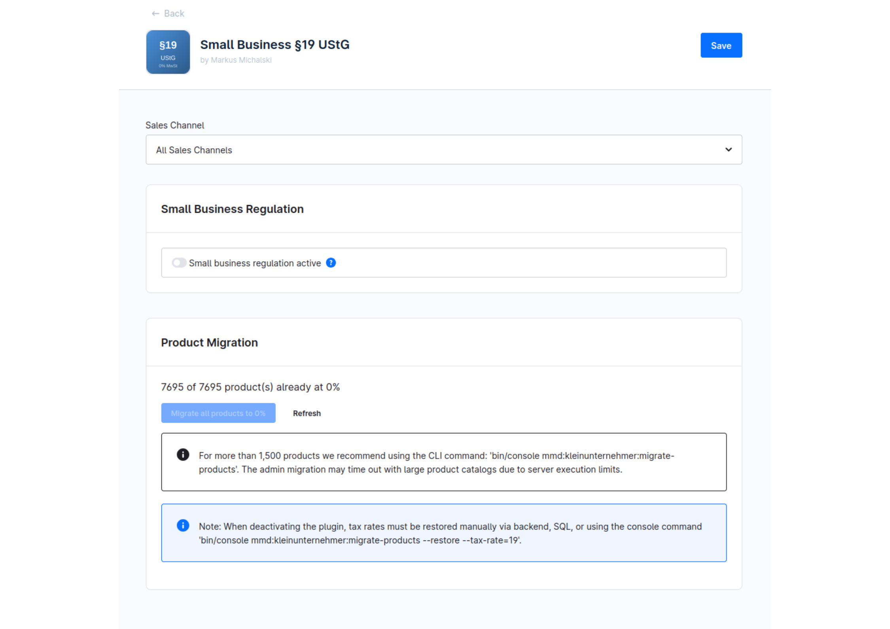Click the author name Markus Michalski

click(241, 60)
